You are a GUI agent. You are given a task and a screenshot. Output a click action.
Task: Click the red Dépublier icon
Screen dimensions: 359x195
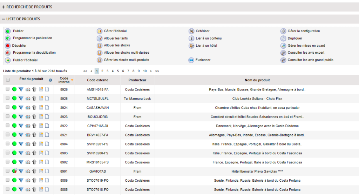pos(8,46)
